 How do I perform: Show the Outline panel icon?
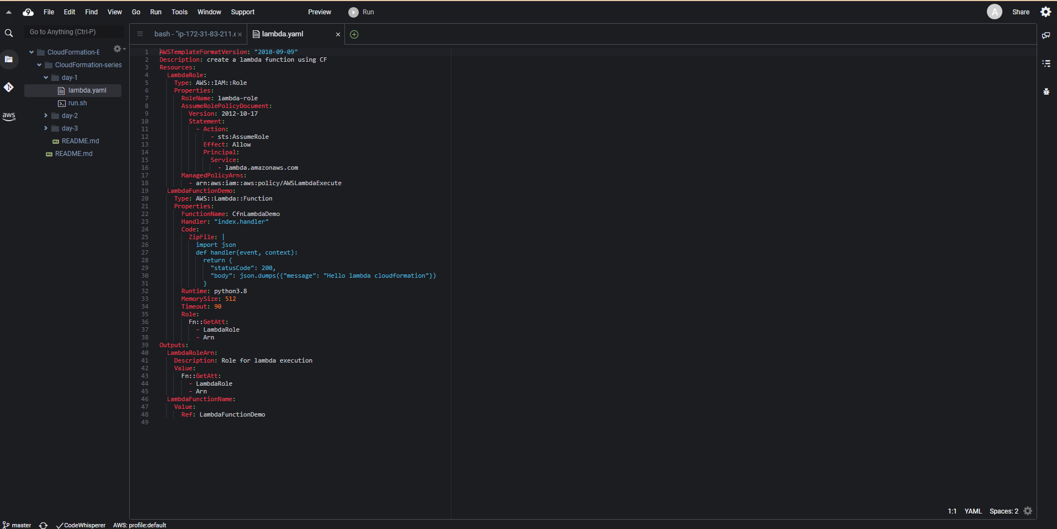tap(1046, 63)
